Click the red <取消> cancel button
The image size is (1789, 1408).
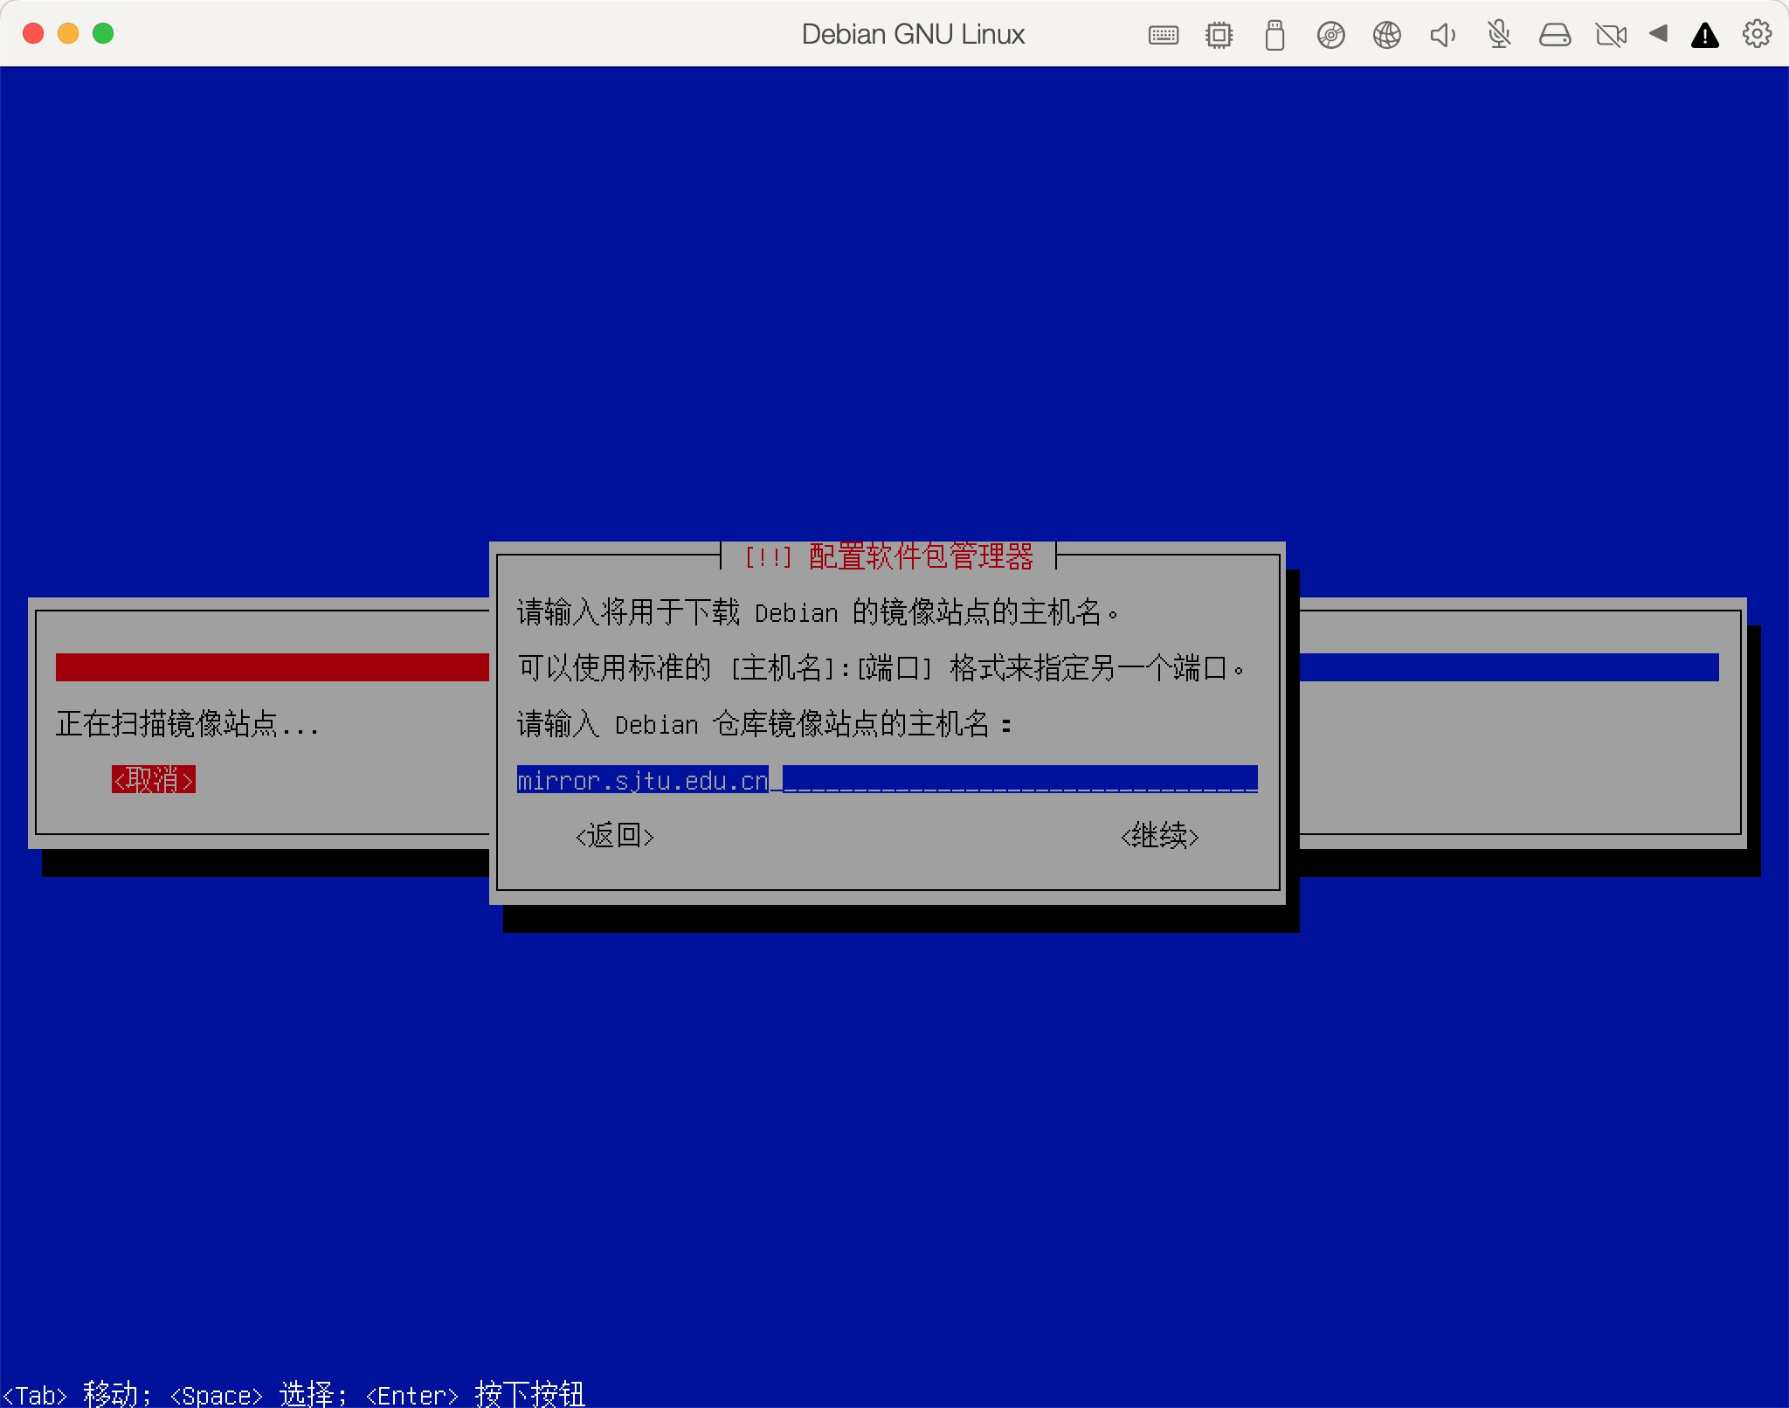pyautogui.click(x=154, y=779)
